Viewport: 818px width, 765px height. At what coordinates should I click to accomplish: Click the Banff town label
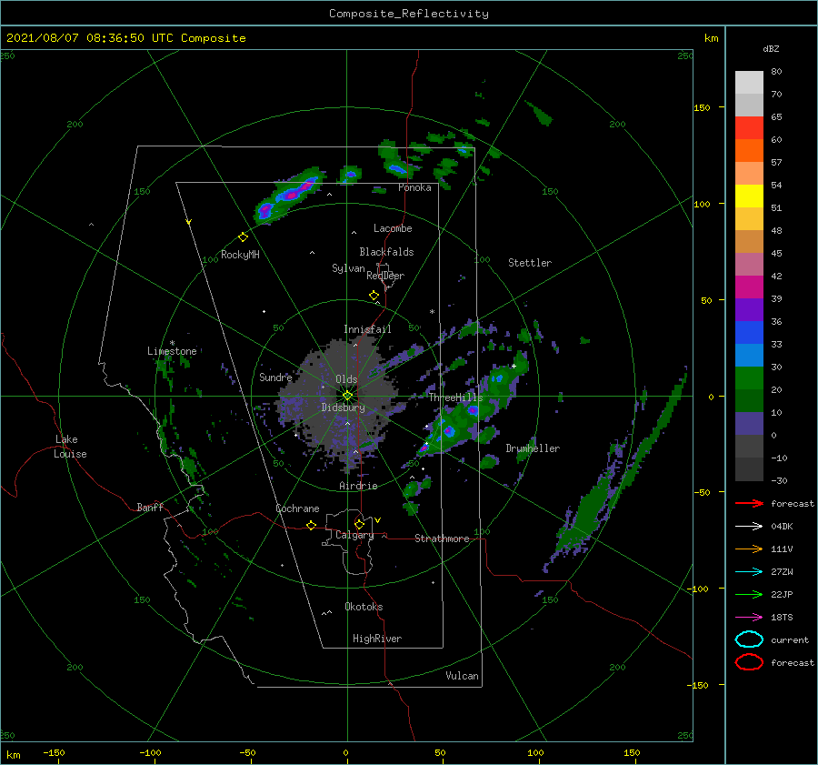click(150, 507)
